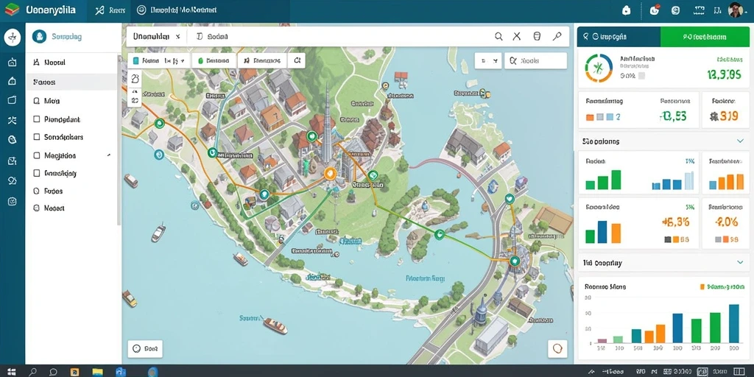
Task: Enable the Mogpidea checkbox in the layer list
Action: click(37, 155)
